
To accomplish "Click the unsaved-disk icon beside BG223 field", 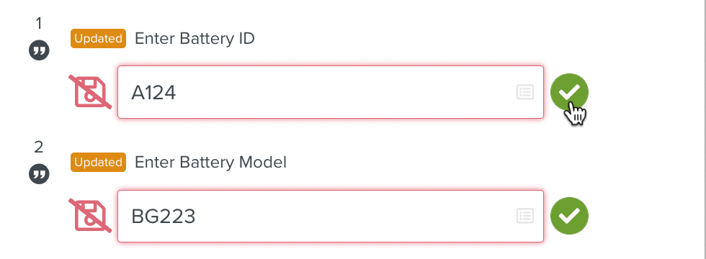I will [x=90, y=216].
